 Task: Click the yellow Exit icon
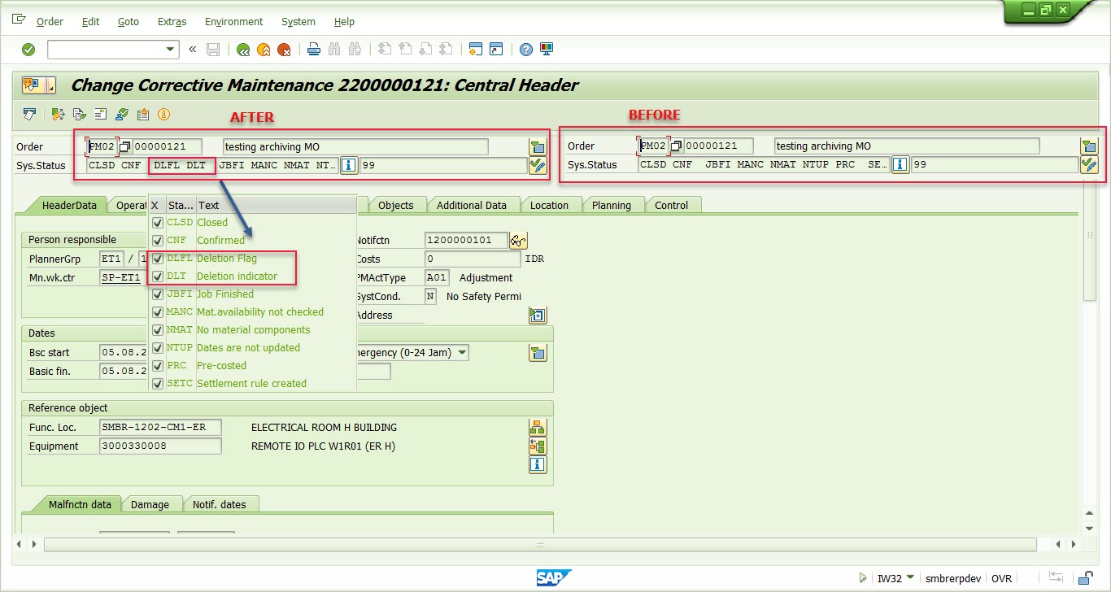click(x=264, y=50)
